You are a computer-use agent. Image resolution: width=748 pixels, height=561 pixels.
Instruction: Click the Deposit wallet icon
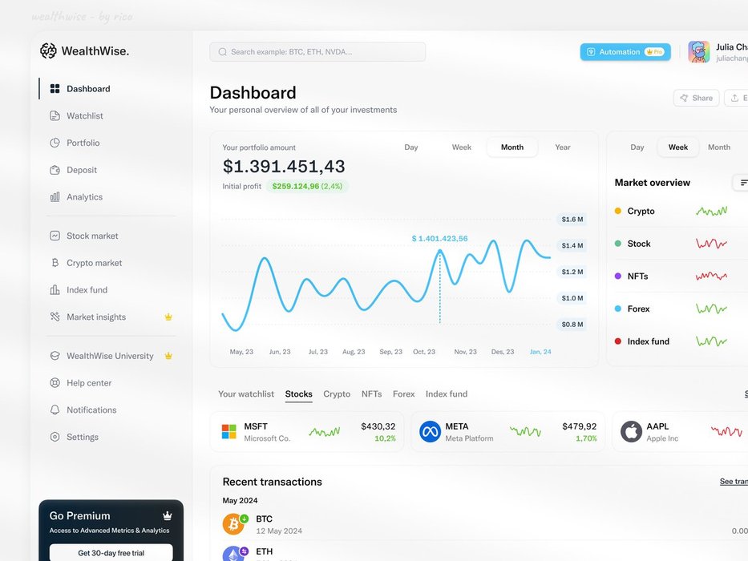point(55,170)
